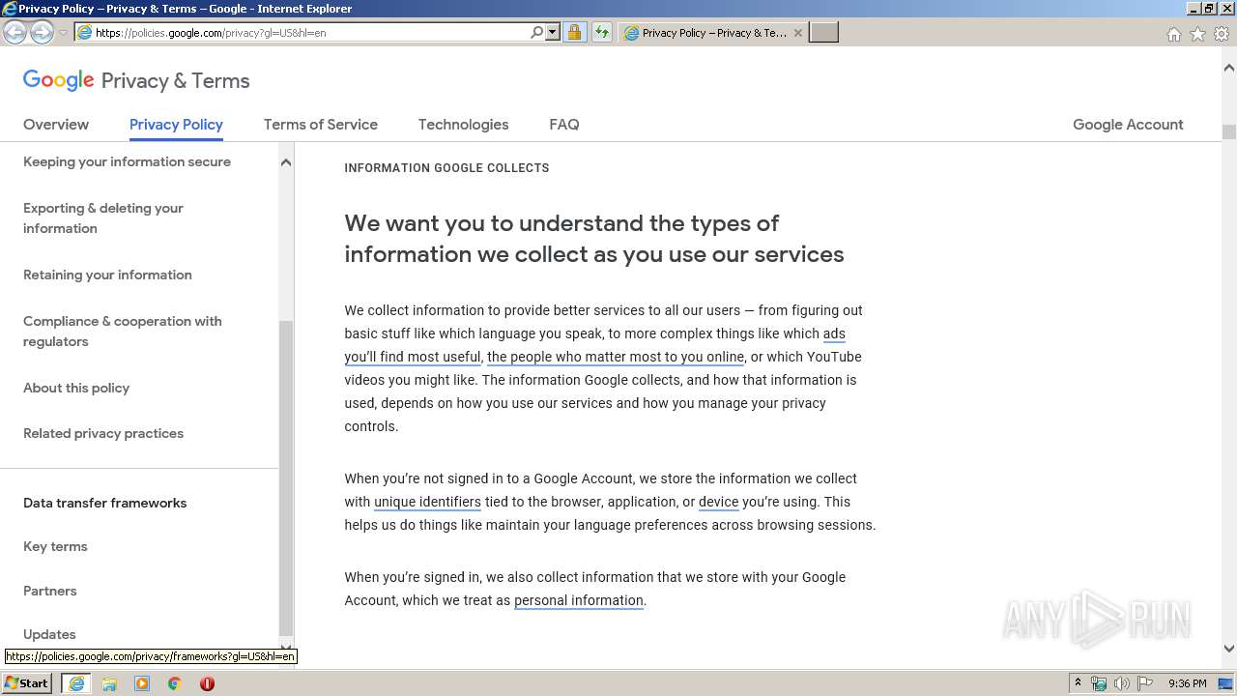Screen dimensions: 1237x696
Task: Open the Start button
Action: coord(27,682)
